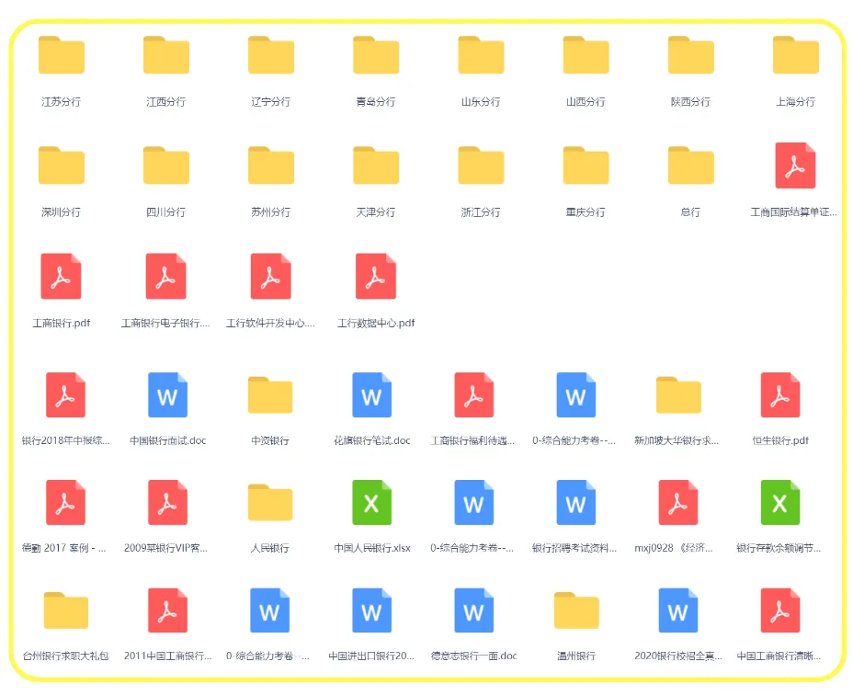The image size is (853, 696).
Task: Click the 银行招聘考试资料 file name
Action: click(x=574, y=548)
